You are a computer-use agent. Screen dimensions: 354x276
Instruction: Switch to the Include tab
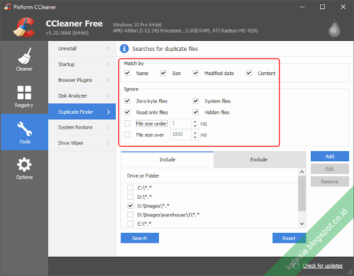[167, 160]
